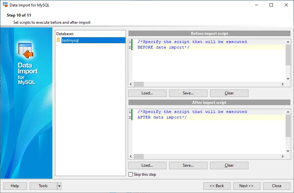Image resolution: width=294 pixels, height=193 pixels.
Task: Click the After script horizontal scrollbar thumb
Action: point(139,157)
